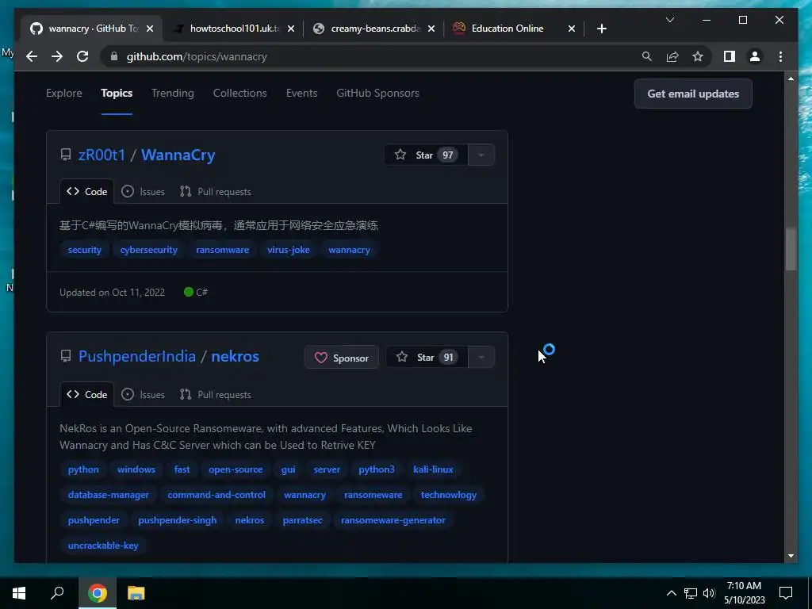This screenshot has width=812, height=609.
Task: Open the Chrome side panel
Action: click(730, 56)
